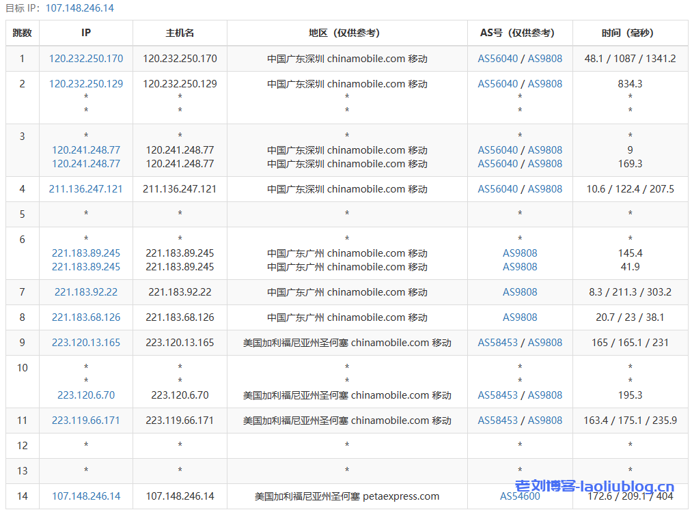Click the IP column header
The height and width of the screenshot is (512, 692).
86,33
